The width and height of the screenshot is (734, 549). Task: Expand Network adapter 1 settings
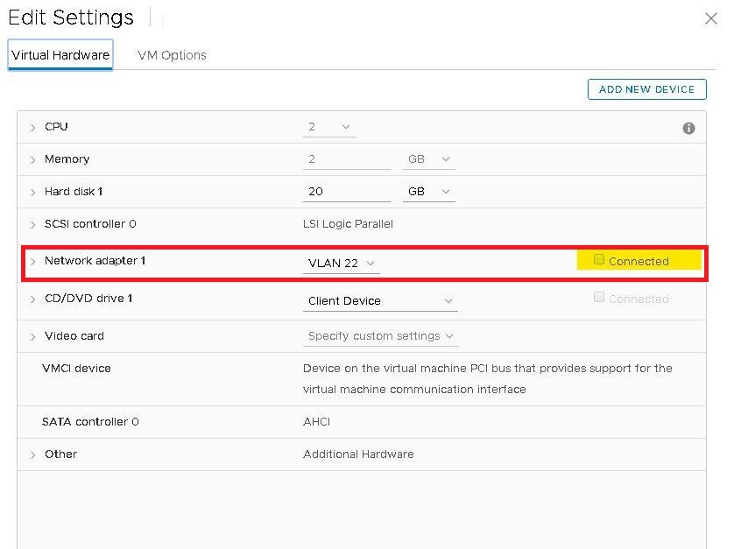(x=33, y=261)
